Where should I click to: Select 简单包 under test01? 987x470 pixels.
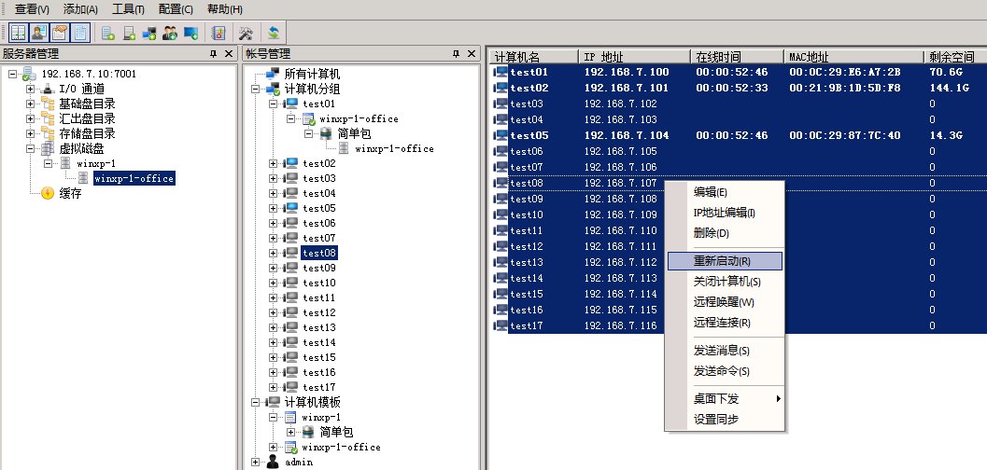[355, 134]
